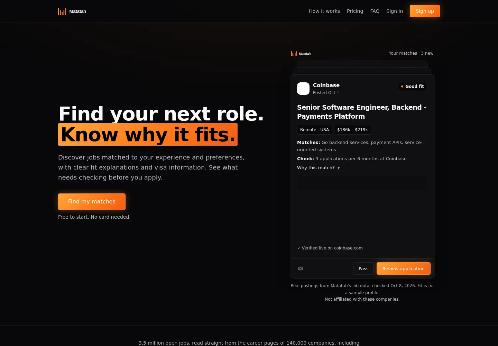Start with the Find my matches button
Viewport: 498px width, 346px height.
pos(92,202)
